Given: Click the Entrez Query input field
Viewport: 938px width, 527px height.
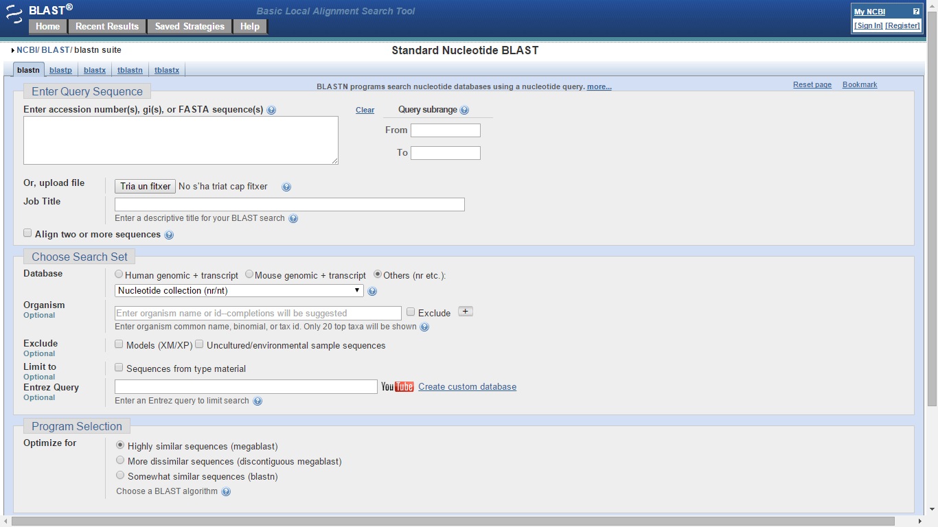Looking at the screenshot, I should pos(246,387).
